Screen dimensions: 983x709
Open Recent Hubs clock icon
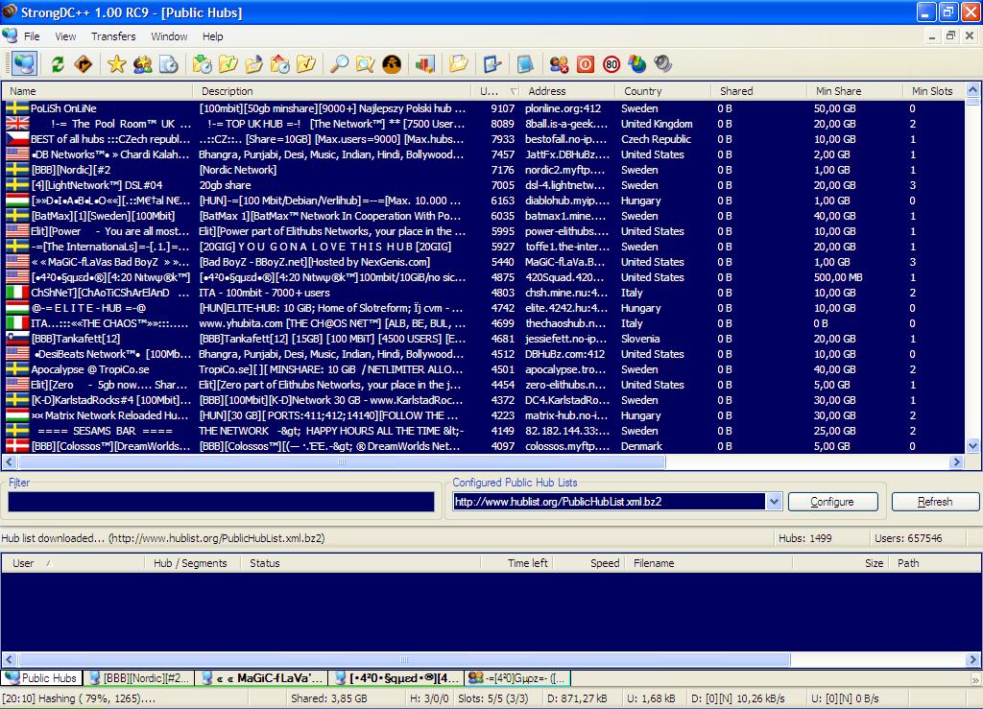[169, 64]
